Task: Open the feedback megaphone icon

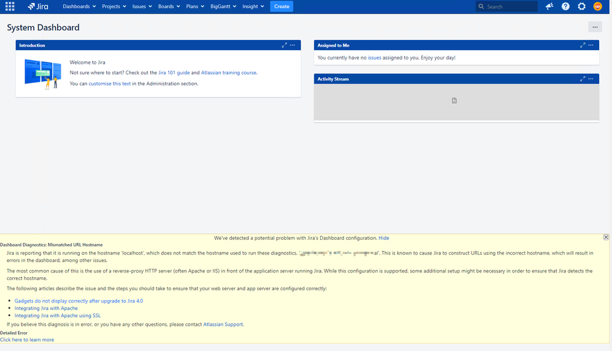Action: coord(549,6)
